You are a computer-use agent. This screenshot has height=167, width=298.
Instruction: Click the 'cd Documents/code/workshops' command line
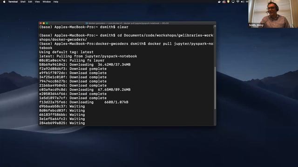coord(126,35)
